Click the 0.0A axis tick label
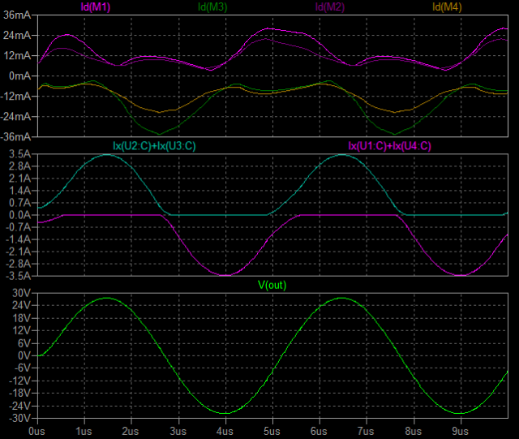The image size is (519, 439). [x=18, y=215]
